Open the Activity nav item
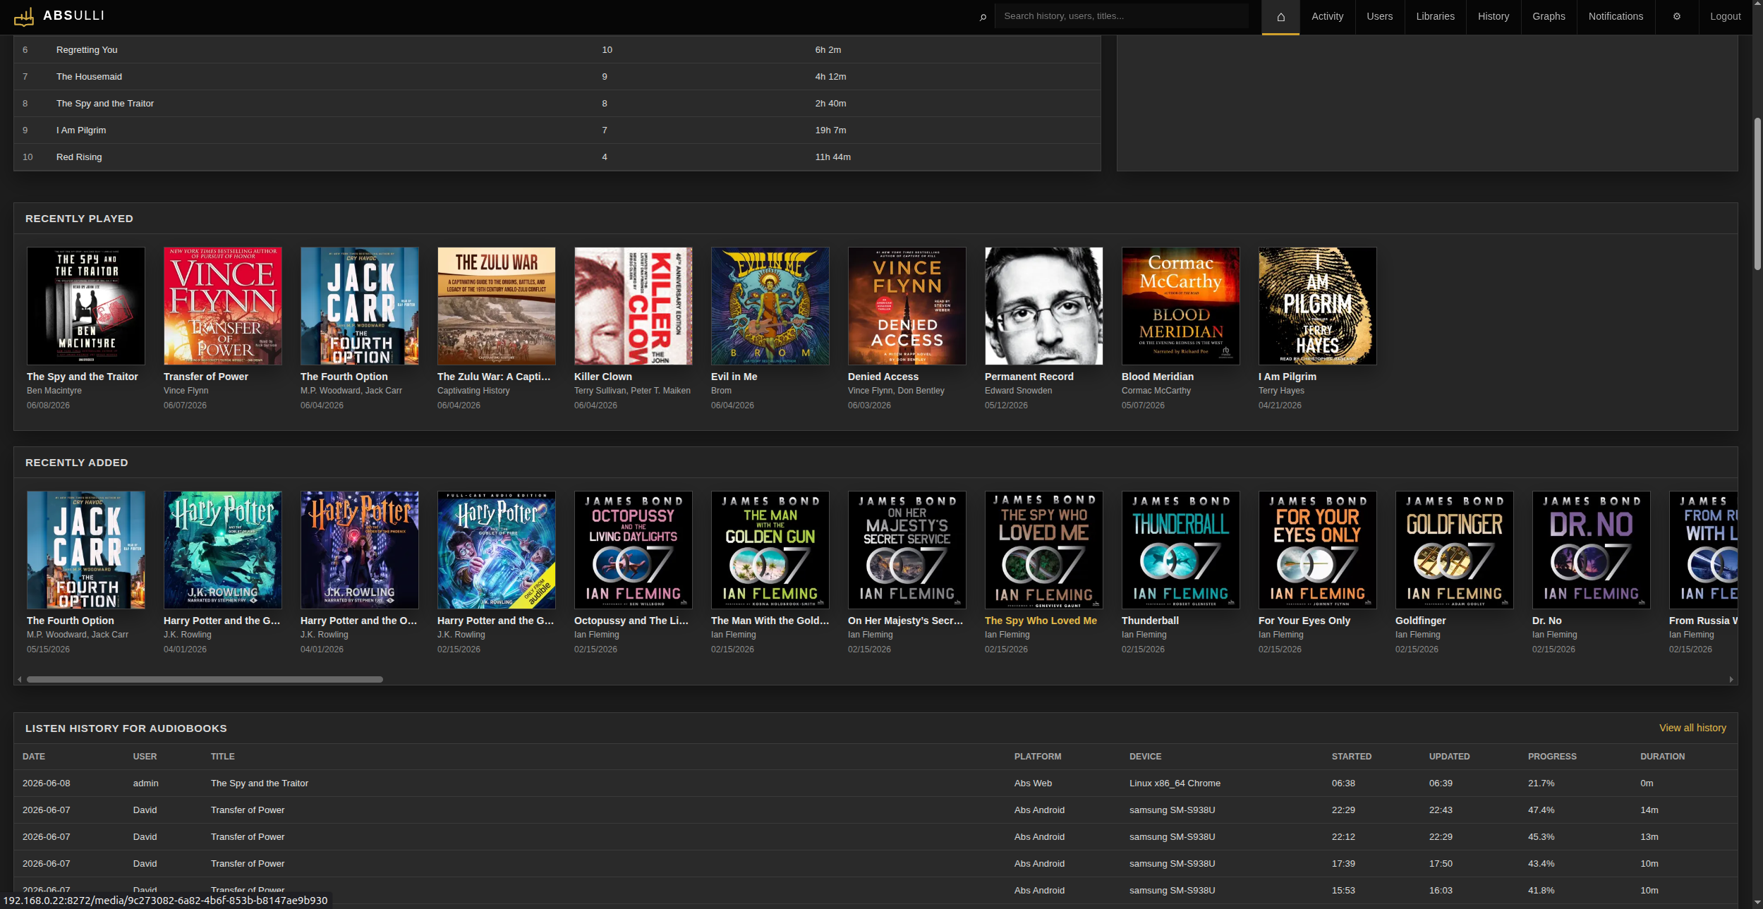 point(1327,17)
